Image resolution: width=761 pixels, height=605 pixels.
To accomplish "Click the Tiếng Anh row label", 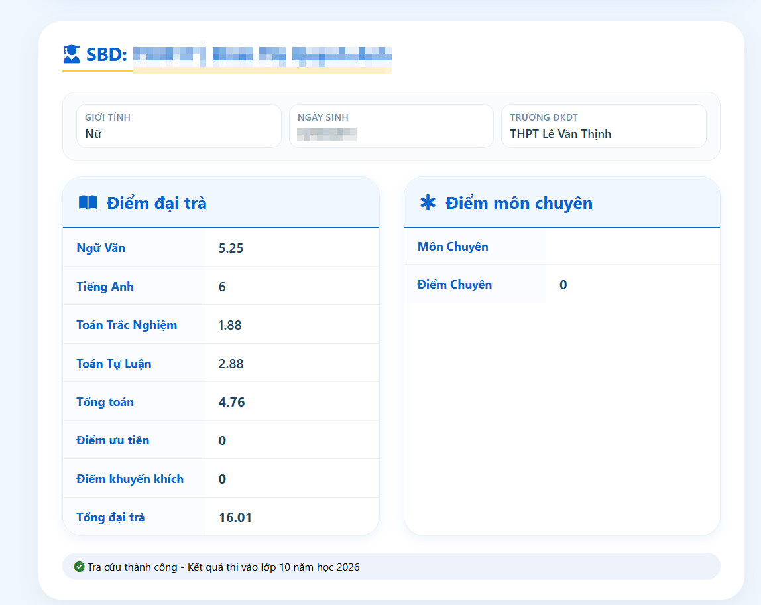I will [x=105, y=287].
